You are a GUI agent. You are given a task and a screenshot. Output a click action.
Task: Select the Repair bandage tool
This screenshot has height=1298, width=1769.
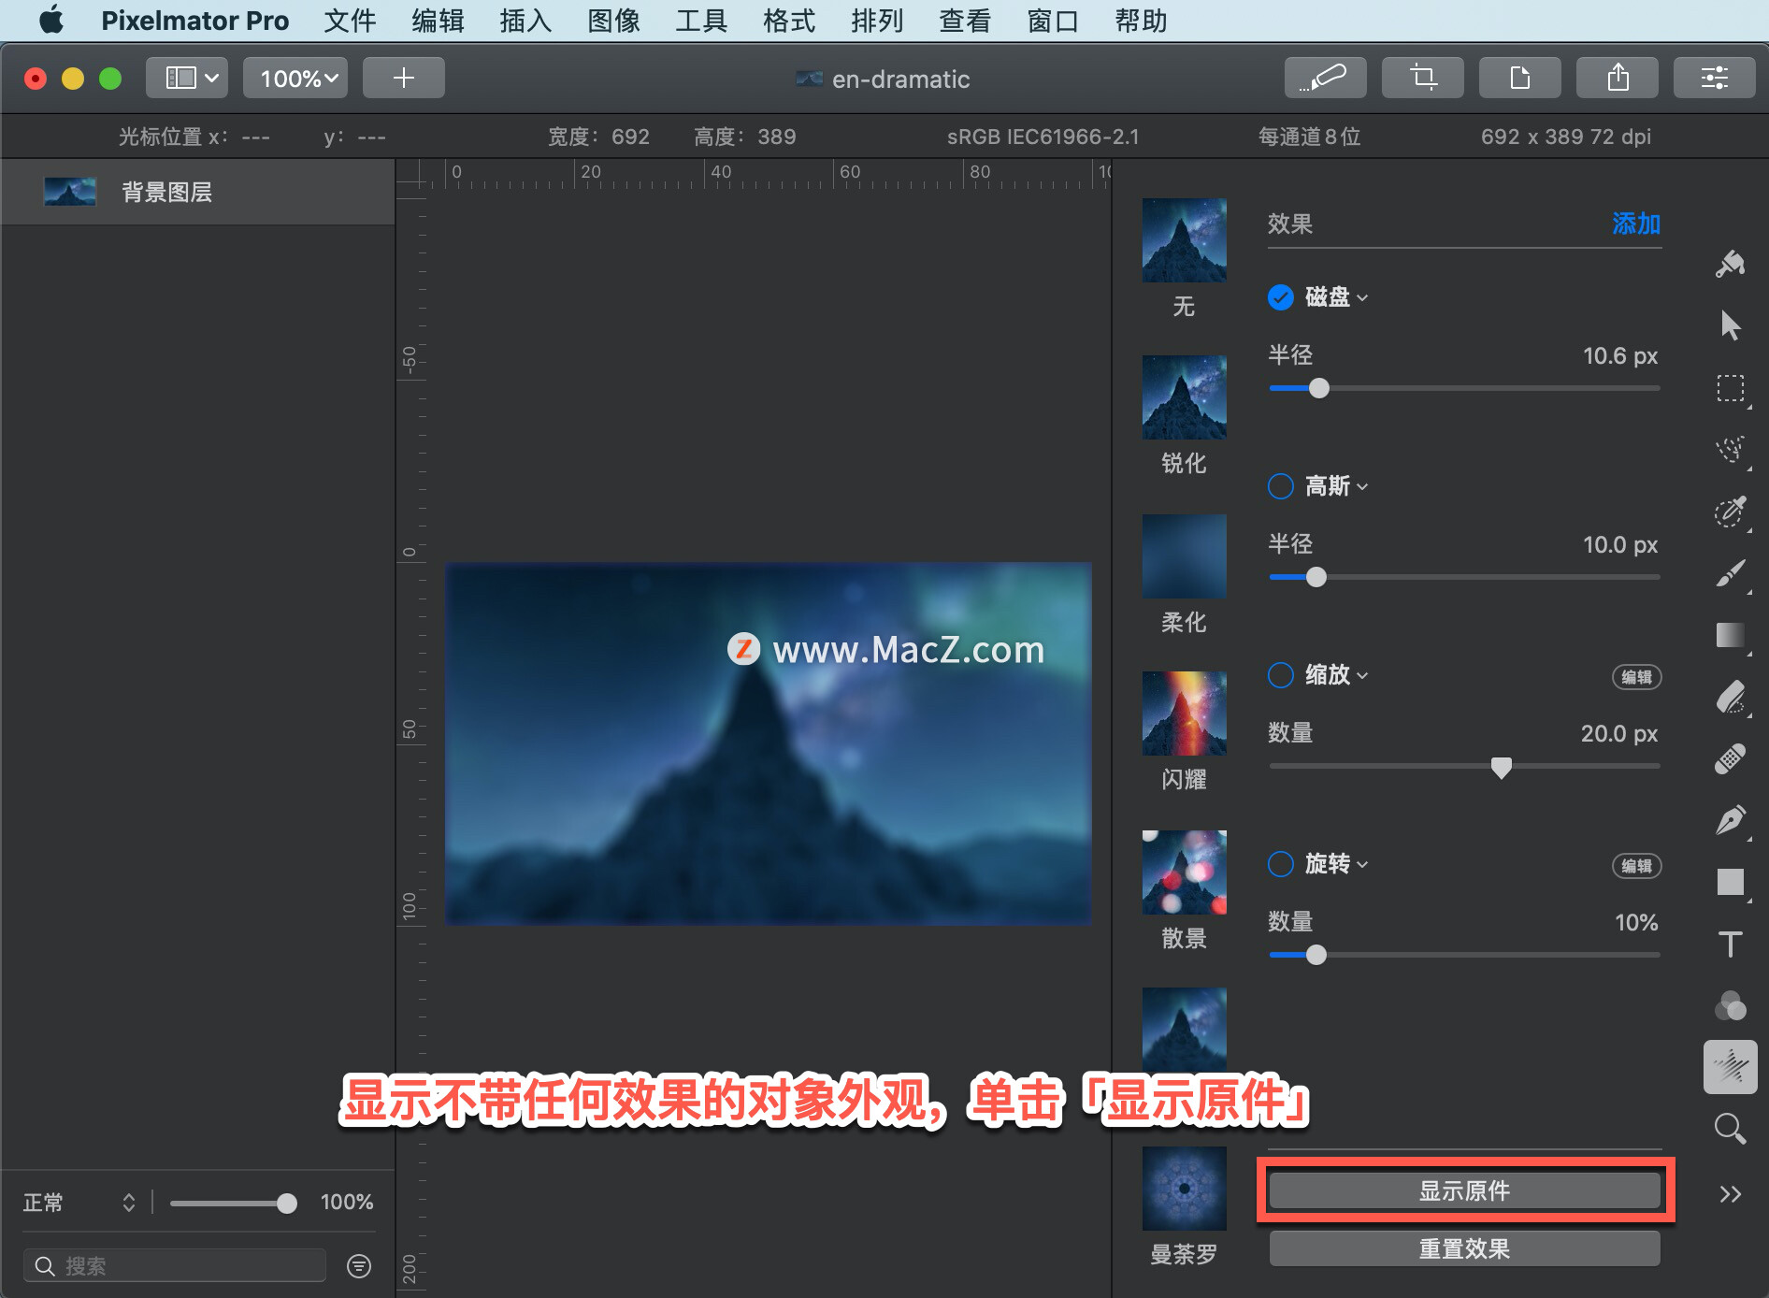click(x=1730, y=758)
